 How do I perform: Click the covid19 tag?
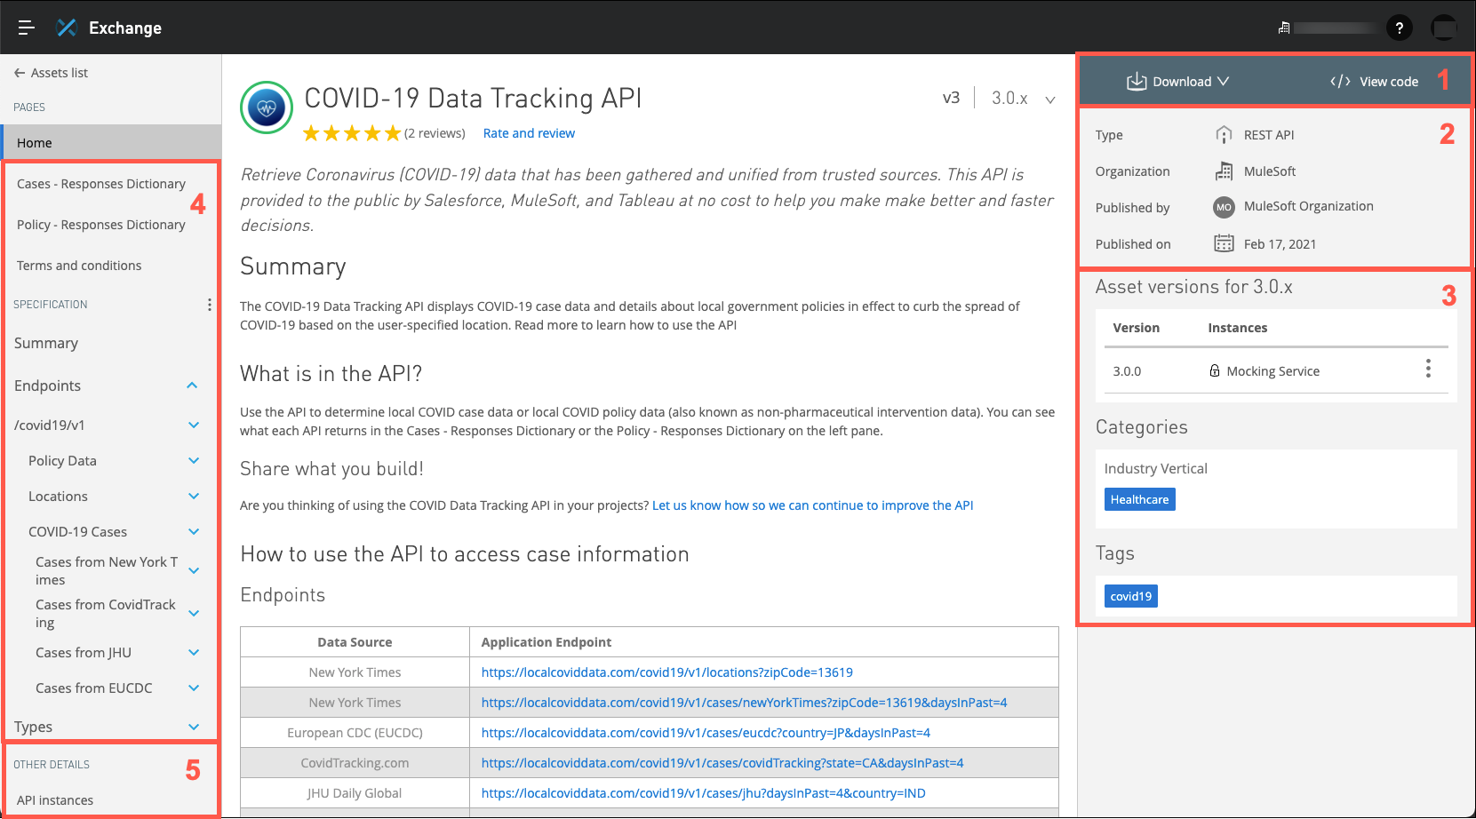pos(1130,596)
